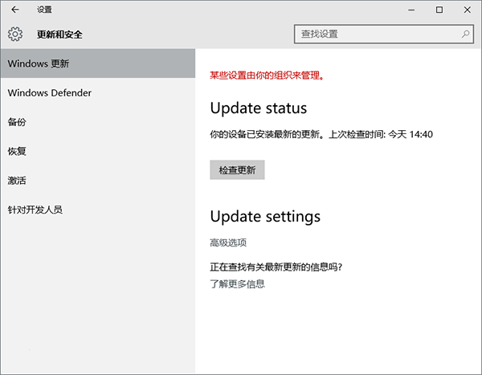The width and height of the screenshot is (482, 375).
Task: Close the 设置 window
Action: (x=468, y=10)
